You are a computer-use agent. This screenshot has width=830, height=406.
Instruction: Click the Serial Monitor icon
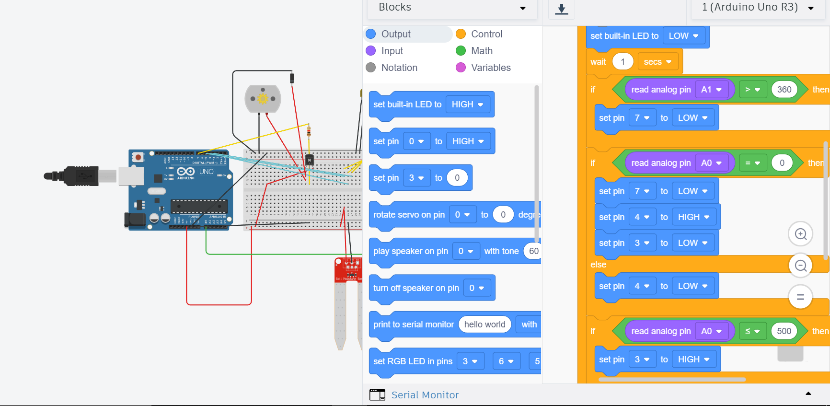tap(377, 394)
